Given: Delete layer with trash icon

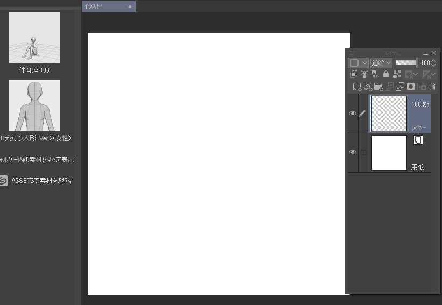Looking at the screenshot, I should click(x=432, y=87).
